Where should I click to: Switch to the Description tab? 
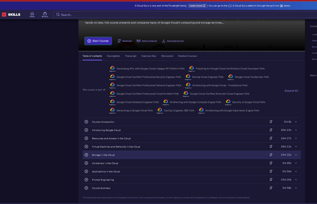pos(113,56)
